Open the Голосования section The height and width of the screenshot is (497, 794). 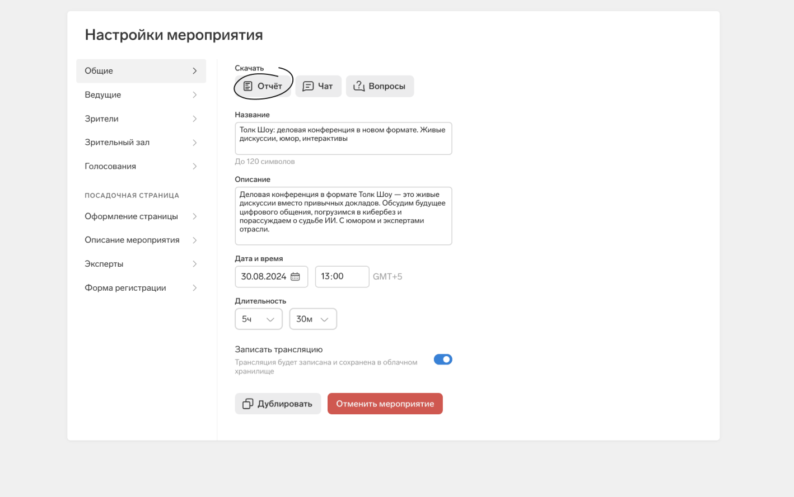141,166
